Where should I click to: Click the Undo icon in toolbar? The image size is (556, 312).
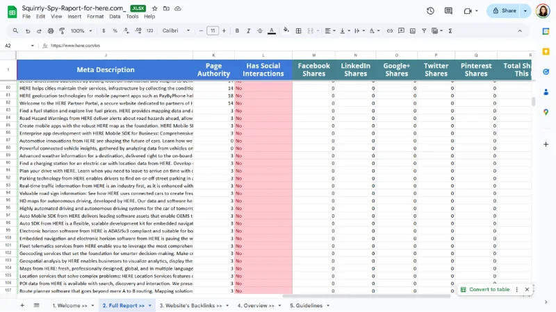coord(28,31)
